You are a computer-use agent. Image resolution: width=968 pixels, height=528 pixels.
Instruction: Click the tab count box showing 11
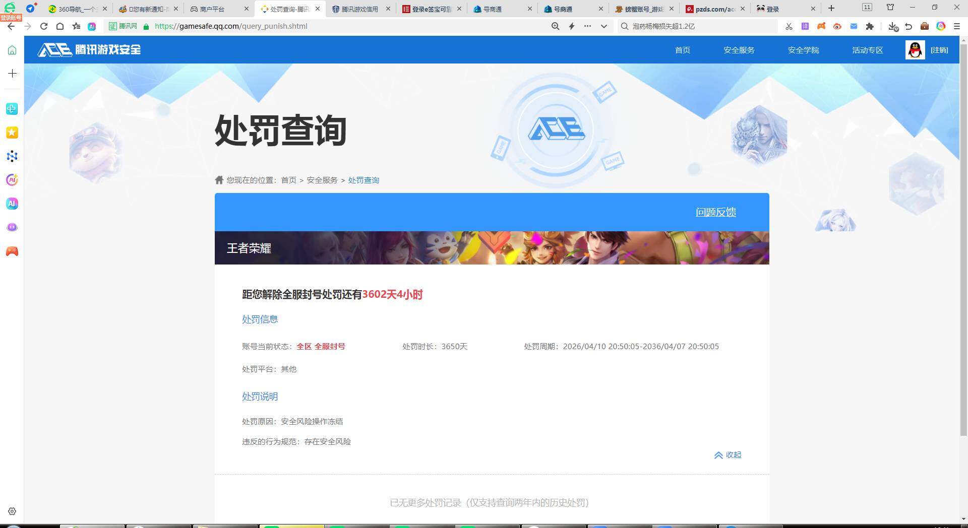867,7
